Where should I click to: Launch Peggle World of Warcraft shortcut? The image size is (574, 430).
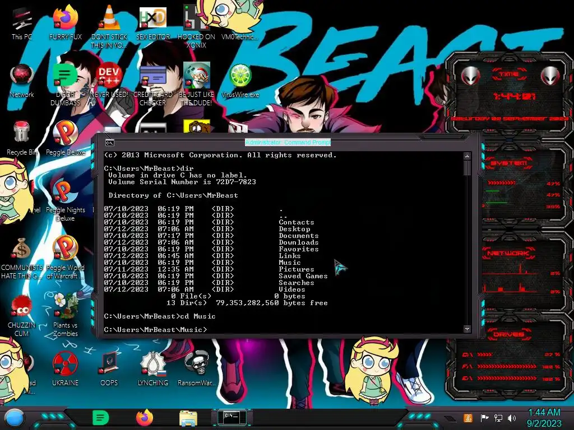click(x=65, y=258)
